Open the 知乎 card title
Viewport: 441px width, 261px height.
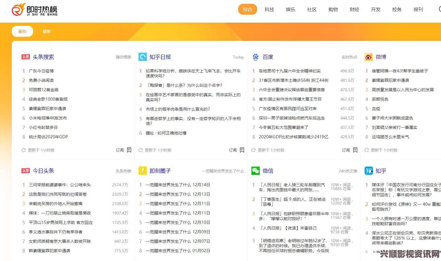381,171
